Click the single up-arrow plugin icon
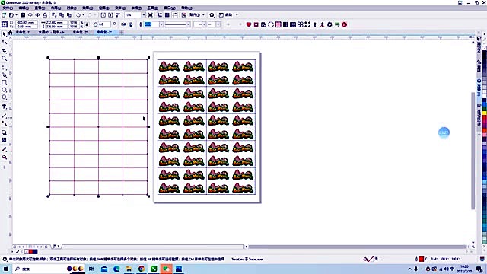Image resolution: width=487 pixels, height=274 pixels. pyautogui.click(x=315, y=24)
